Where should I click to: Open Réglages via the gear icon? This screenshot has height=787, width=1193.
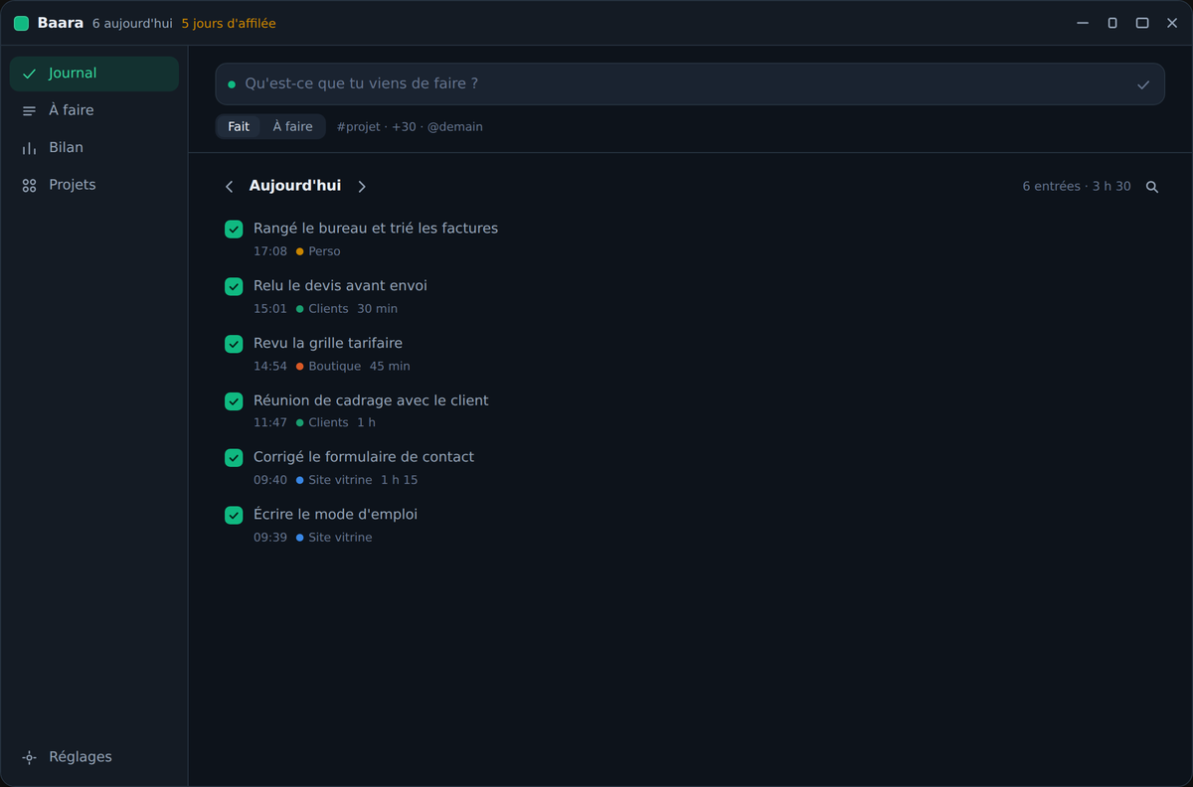(29, 757)
